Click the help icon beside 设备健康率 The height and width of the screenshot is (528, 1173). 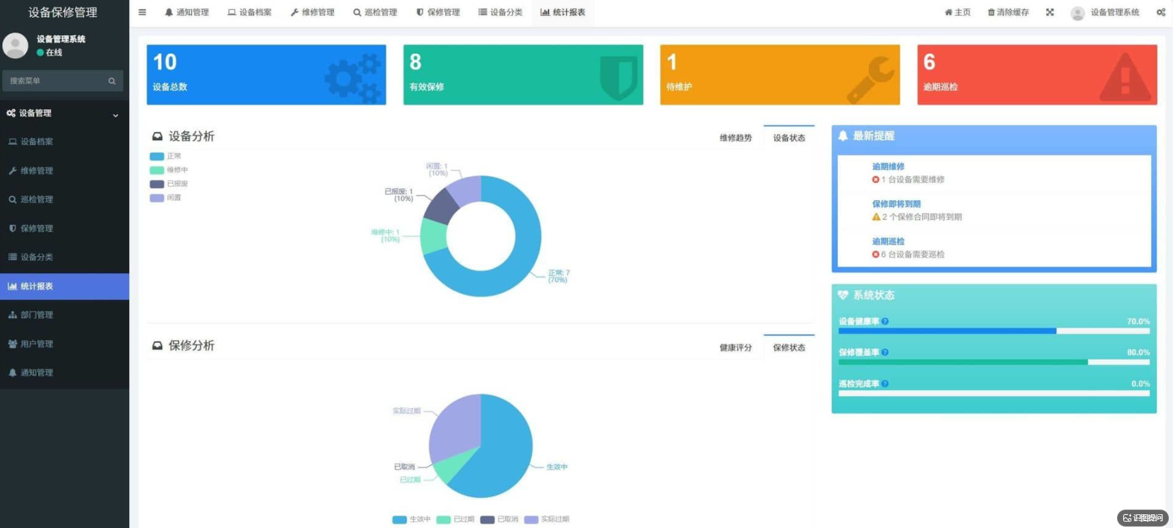pyautogui.click(x=885, y=321)
